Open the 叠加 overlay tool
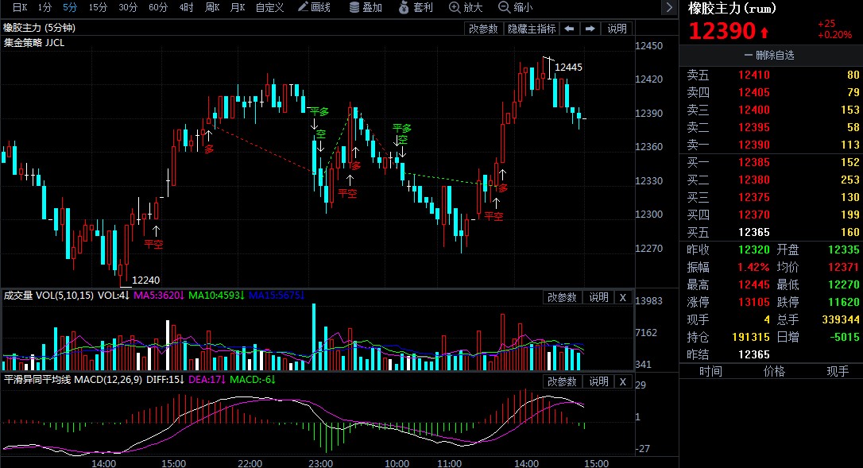863x468 pixels. [x=366, y=7]
